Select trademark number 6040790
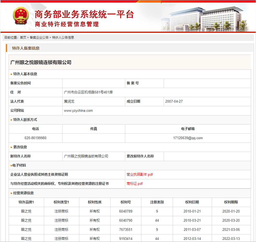 coord(126,220)
